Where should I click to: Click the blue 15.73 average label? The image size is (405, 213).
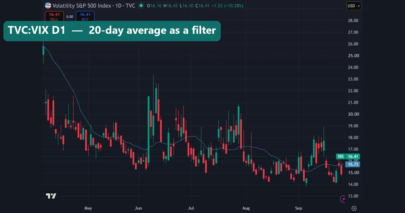pos(353,164)
